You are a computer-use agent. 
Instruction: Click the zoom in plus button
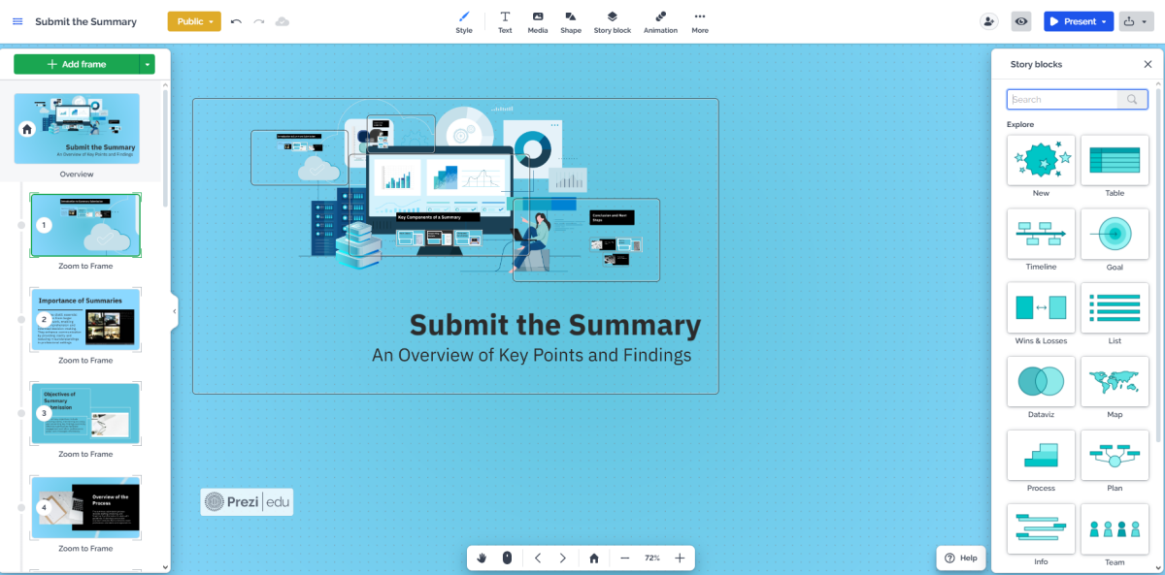[x=680, y=559]
